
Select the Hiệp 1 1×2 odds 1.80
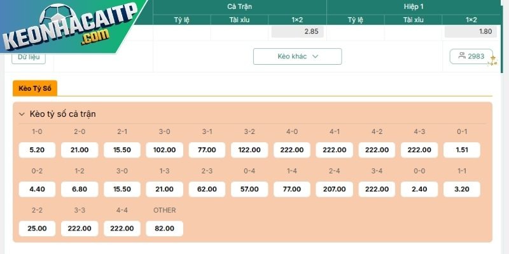tap(471, 31)
